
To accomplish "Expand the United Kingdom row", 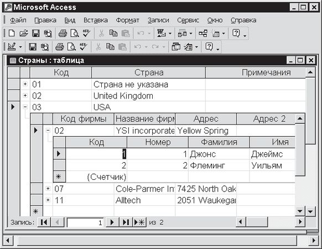I will (x=25, y=95).
